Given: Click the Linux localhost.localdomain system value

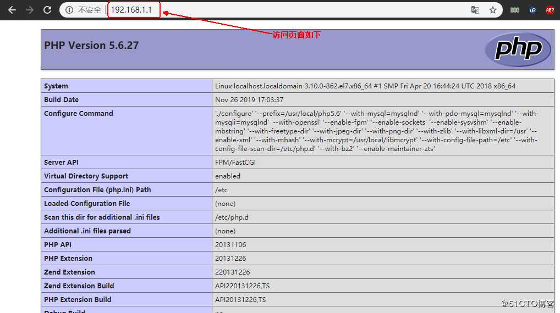Looking at the screenshot, I should tap(365, 86).
